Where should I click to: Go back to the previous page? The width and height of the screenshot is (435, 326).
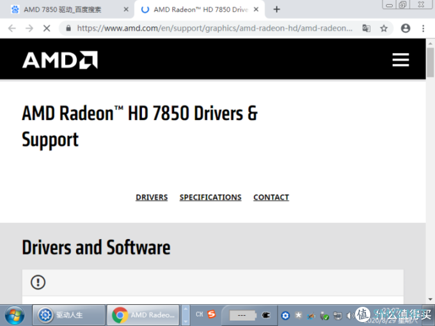[x=12, y=28]
